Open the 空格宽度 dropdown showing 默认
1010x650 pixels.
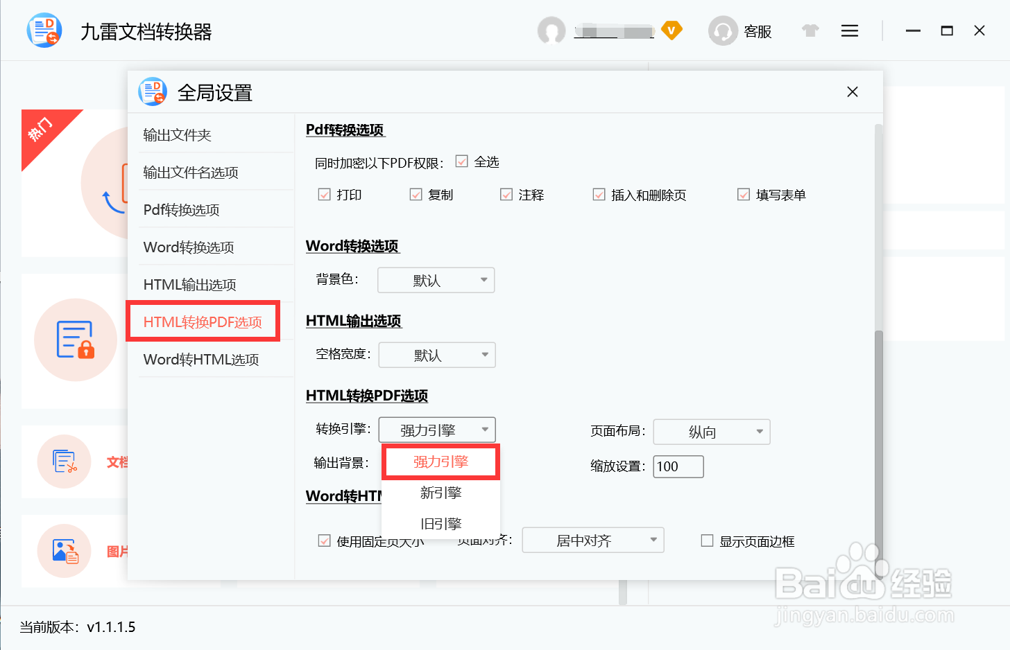pos(436,355)
